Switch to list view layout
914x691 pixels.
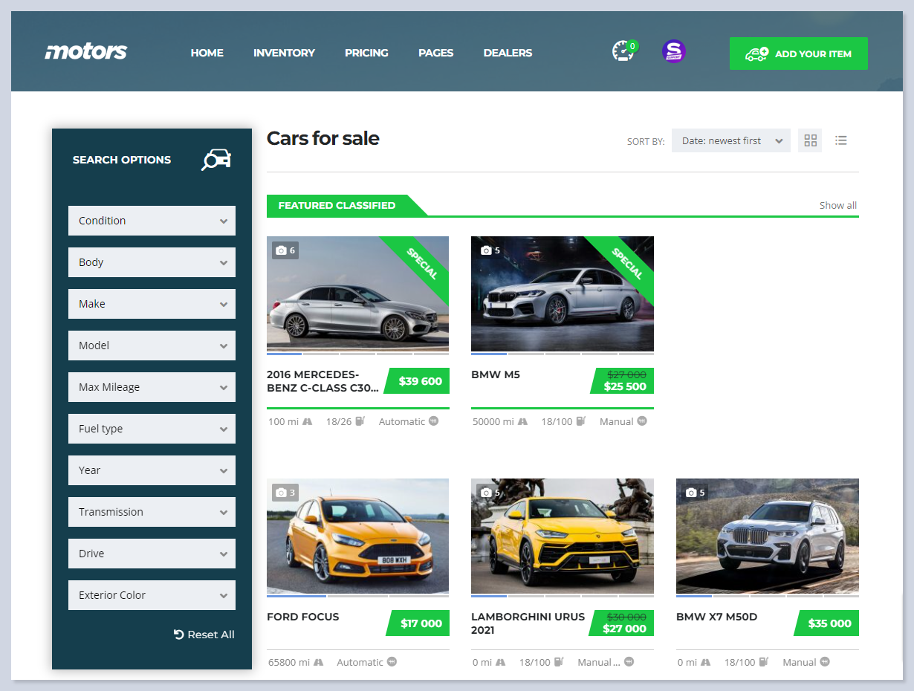point(840,140)
